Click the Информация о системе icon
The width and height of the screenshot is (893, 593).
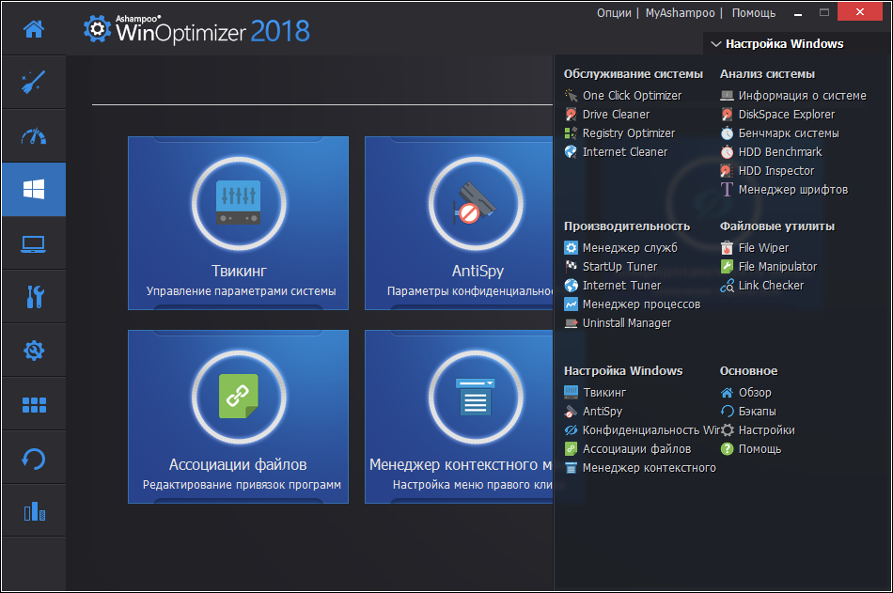(727, 96)
